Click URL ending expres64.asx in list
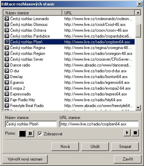 [96, 94]
